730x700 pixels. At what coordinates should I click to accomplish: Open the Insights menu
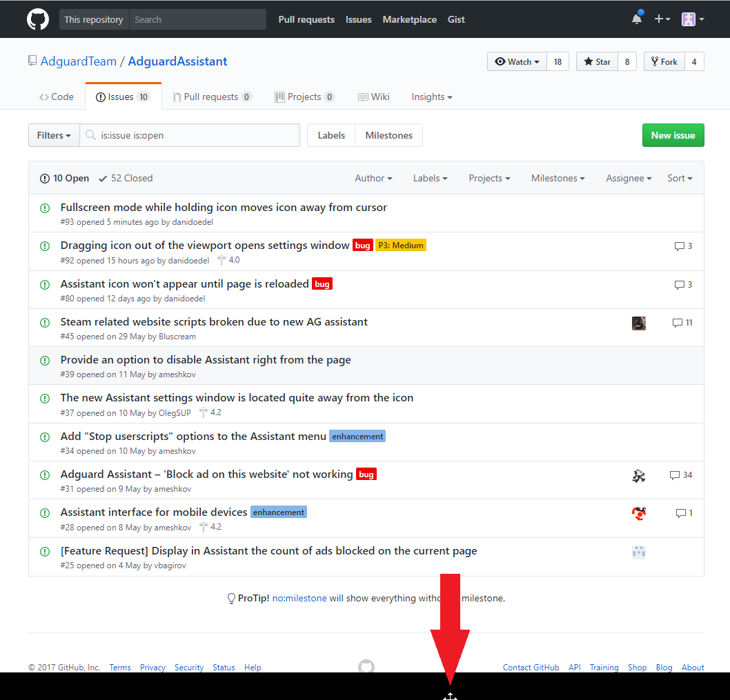point(431,97)
